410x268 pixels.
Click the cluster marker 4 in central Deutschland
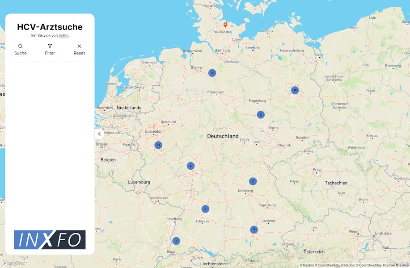(190, 165)
